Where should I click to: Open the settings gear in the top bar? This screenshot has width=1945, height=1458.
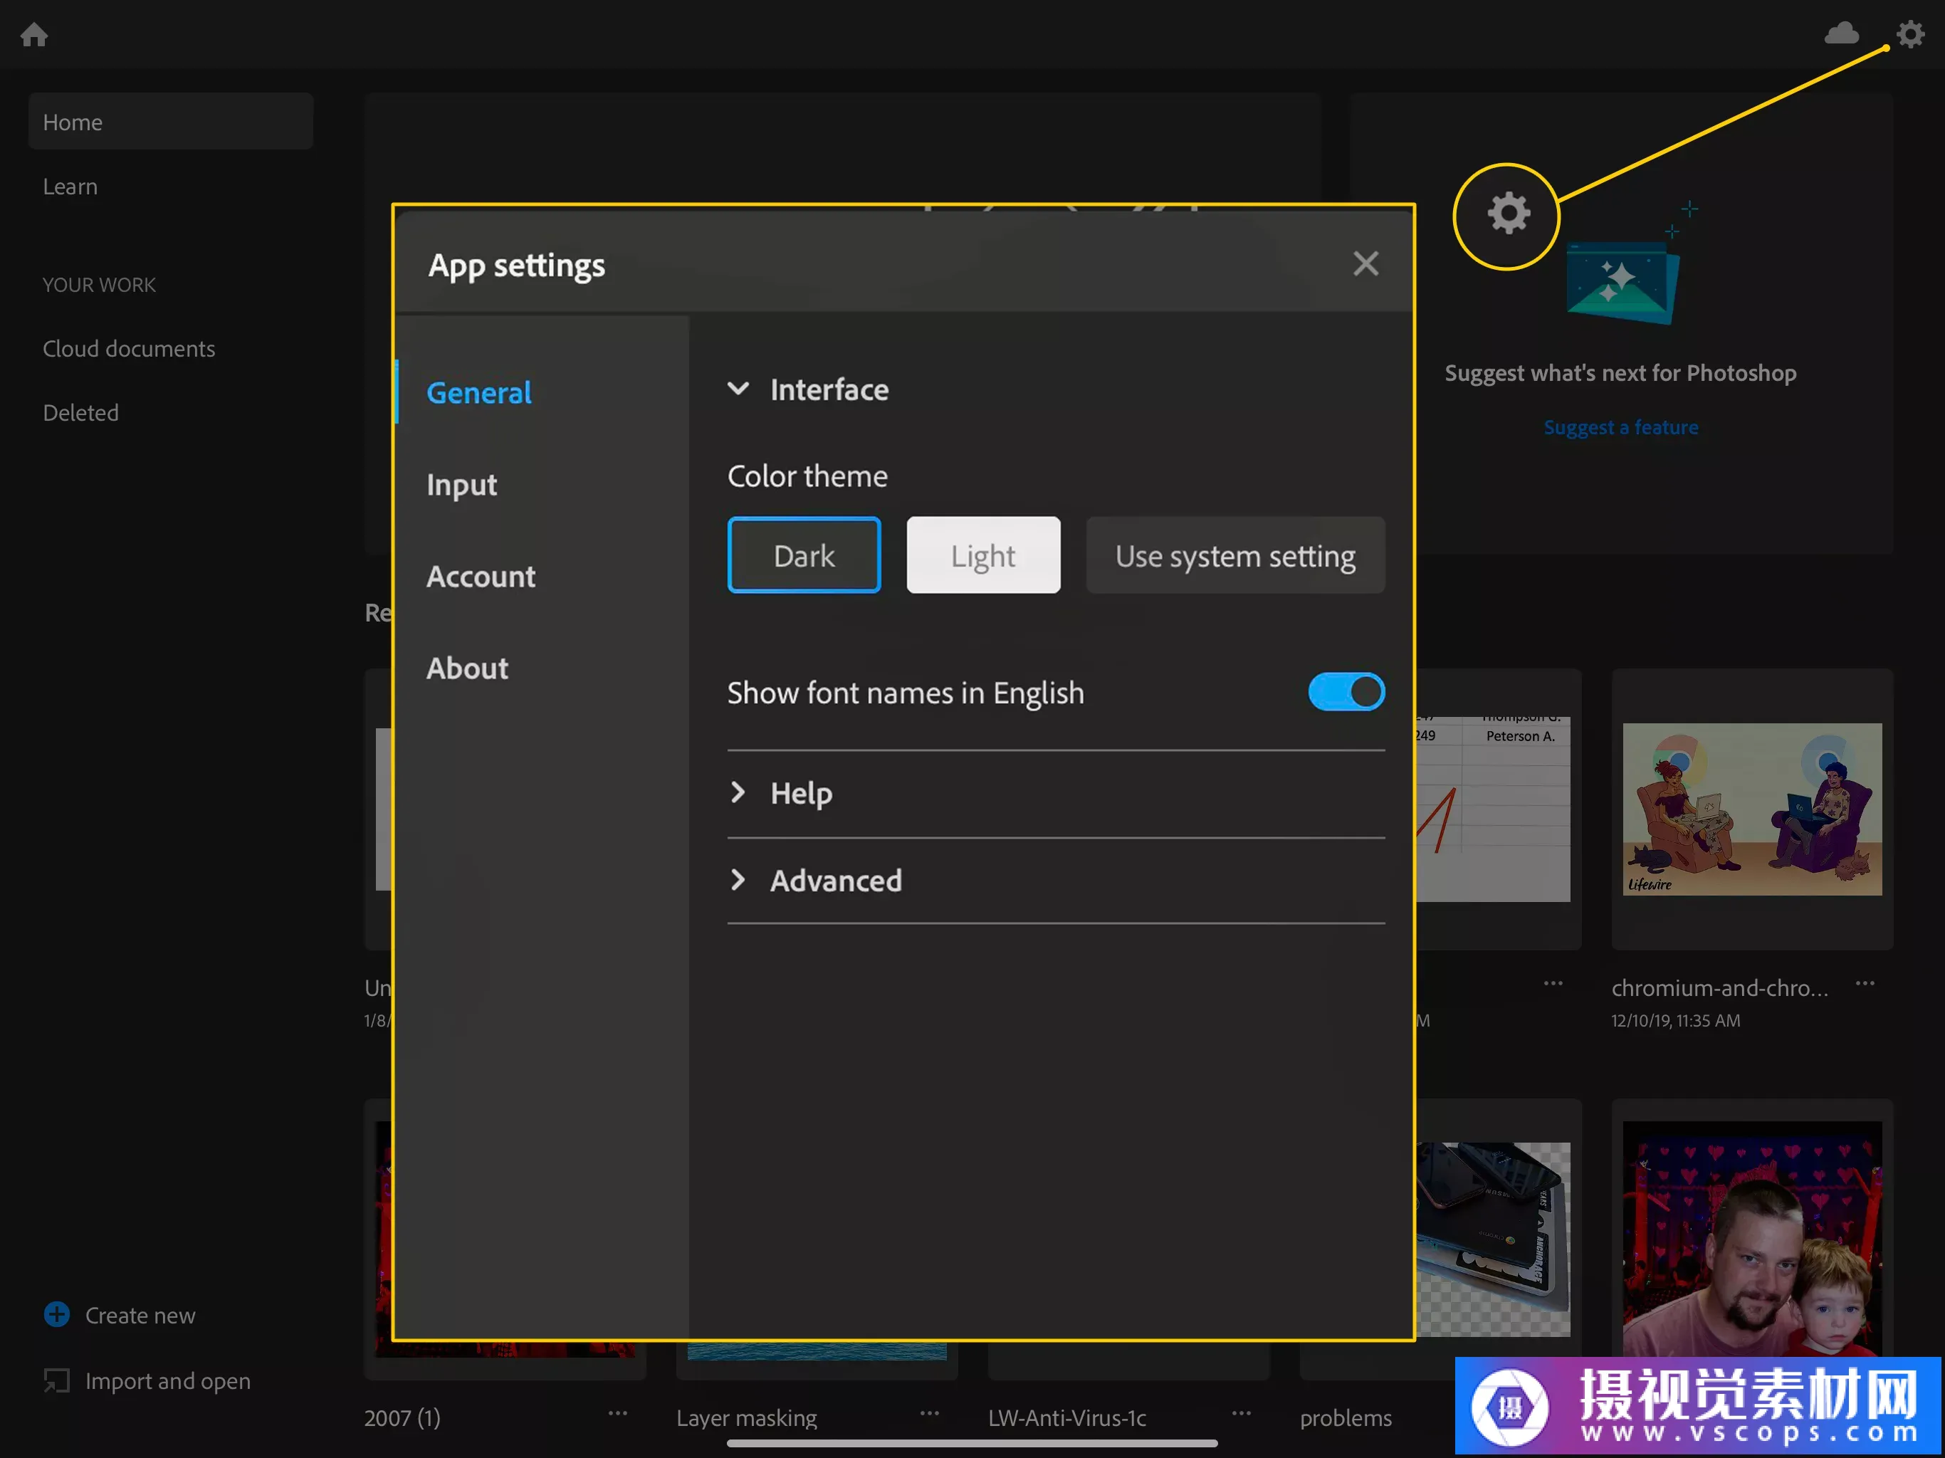point(1910,34)
